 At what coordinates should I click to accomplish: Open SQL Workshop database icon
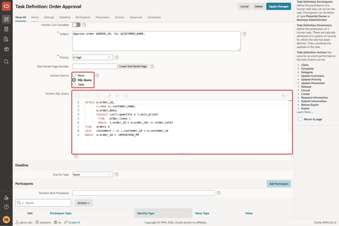(x=6, y=29)
